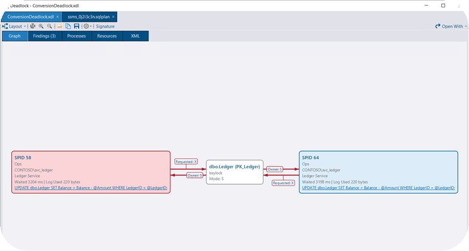Click the Owner: S label near SPID 58

pyautogui.click(x=195, y=175)
